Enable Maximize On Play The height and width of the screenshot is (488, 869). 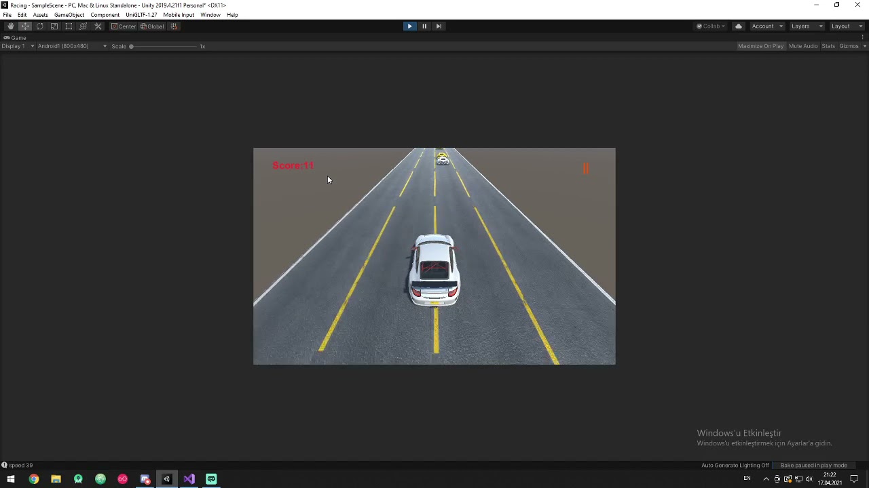[x=760, y=45]
